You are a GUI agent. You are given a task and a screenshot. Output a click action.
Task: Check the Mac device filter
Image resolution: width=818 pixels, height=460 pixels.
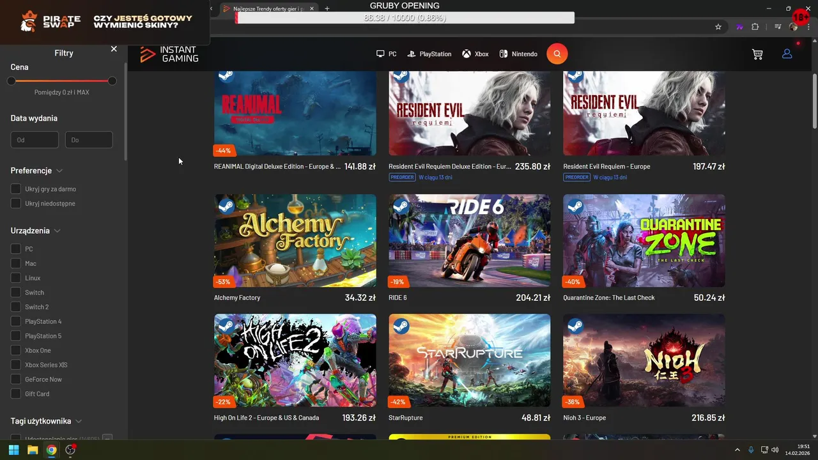coord(16,263)
